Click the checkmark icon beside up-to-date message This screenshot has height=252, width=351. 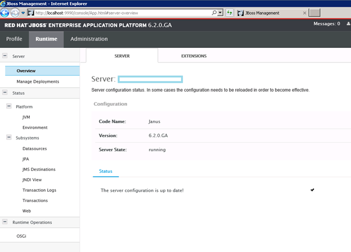[x=312, y=190]
